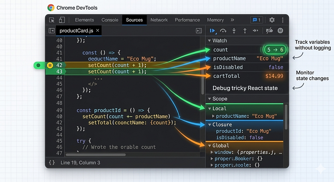334x182 pixels.
Task: Click the circular M icon in debugger toolbar
Action: (280, 30)
